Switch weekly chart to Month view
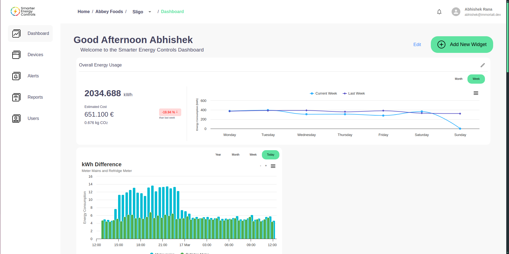 pos(459,79)
